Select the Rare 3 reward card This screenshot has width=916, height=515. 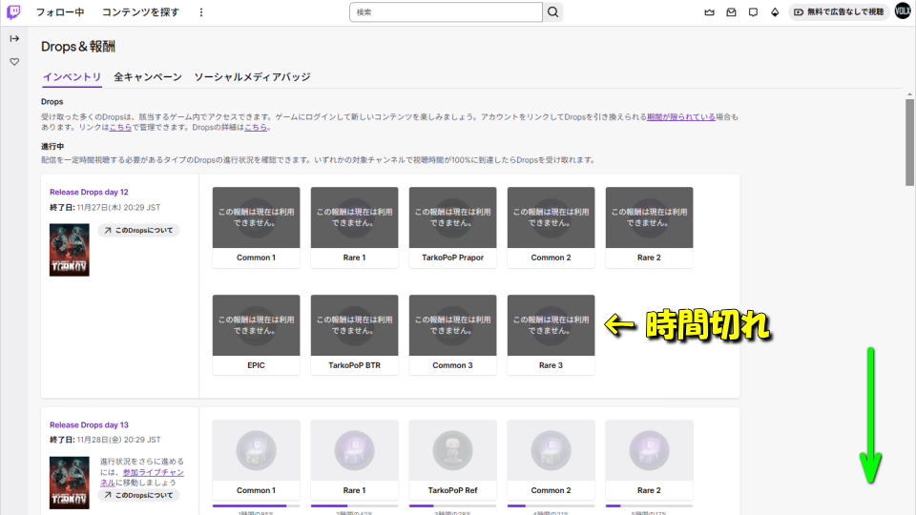(x=551, y=335)
